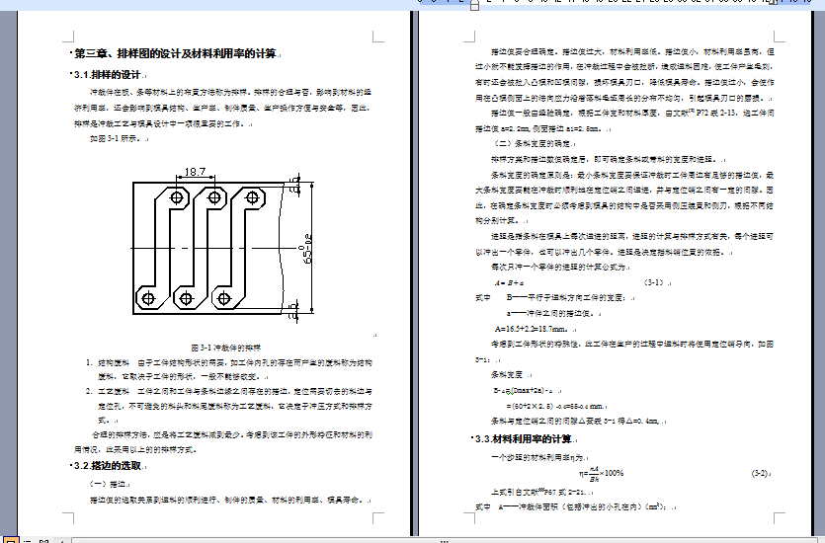825x543 pixels.
Task: Click the indent marker on the horizontal ruler
Action: pos(474,5)
